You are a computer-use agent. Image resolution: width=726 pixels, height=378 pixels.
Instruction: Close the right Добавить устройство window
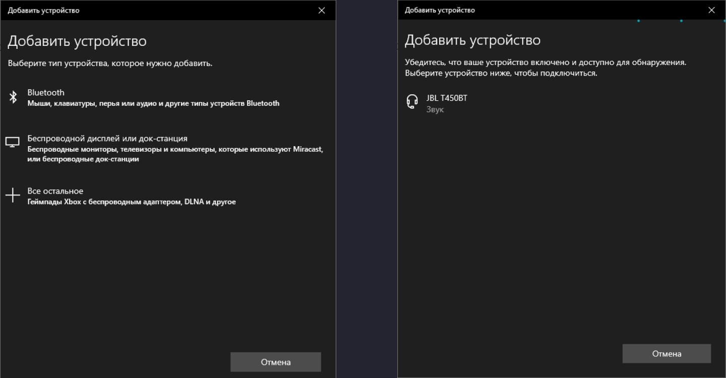click(x=712, y=10)
